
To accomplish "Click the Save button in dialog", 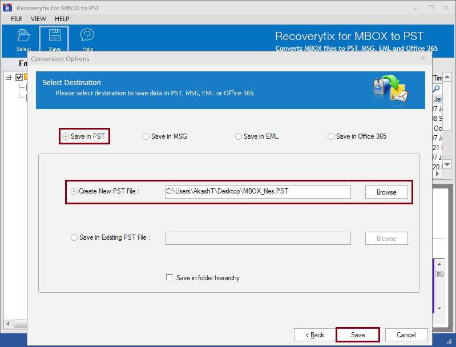I will click(x=358, y=335).
